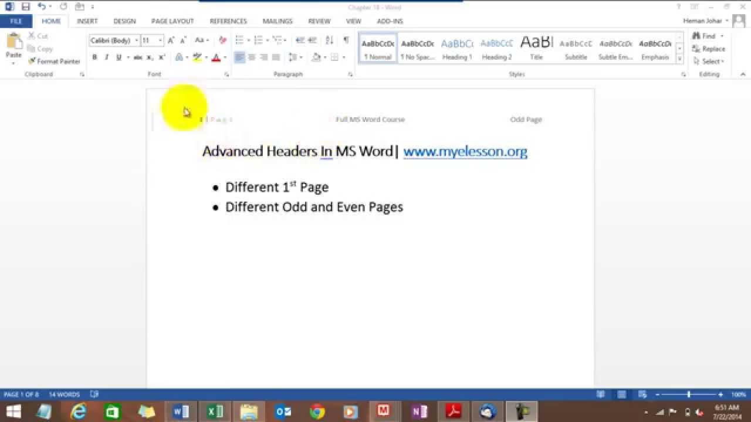Toggle italic formatting

[106, 57]
